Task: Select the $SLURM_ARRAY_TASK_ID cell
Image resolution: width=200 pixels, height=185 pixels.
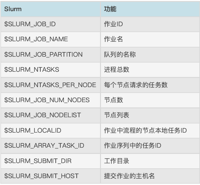Action: click(x=50, y=146)
